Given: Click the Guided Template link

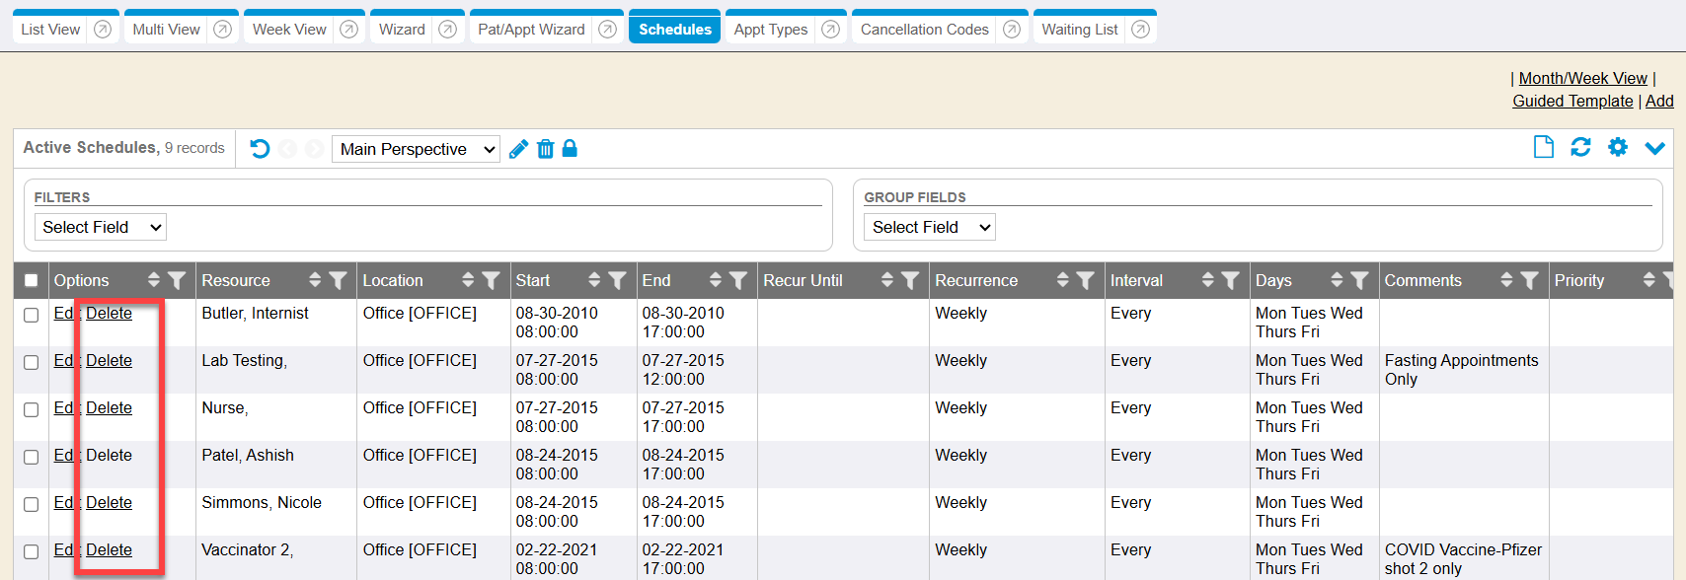Looking at the screenshot, I should [x=1572, y=101].
